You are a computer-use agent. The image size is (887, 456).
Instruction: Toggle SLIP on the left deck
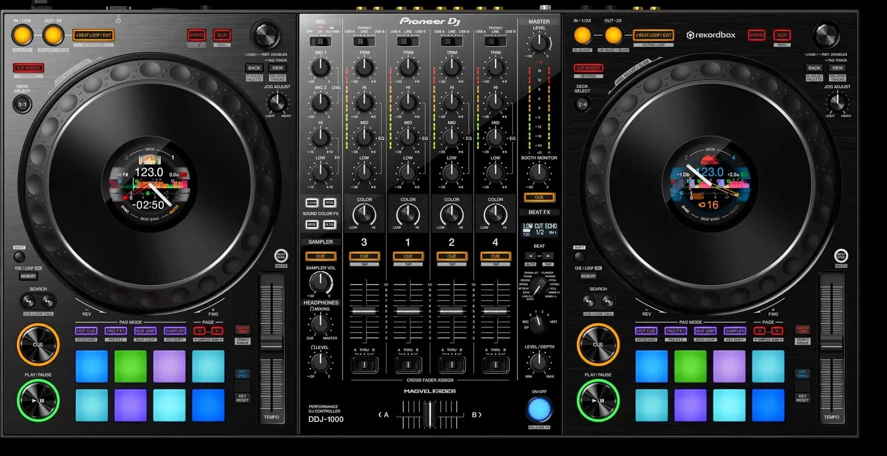pyautogui.click(x=222, y=35)
